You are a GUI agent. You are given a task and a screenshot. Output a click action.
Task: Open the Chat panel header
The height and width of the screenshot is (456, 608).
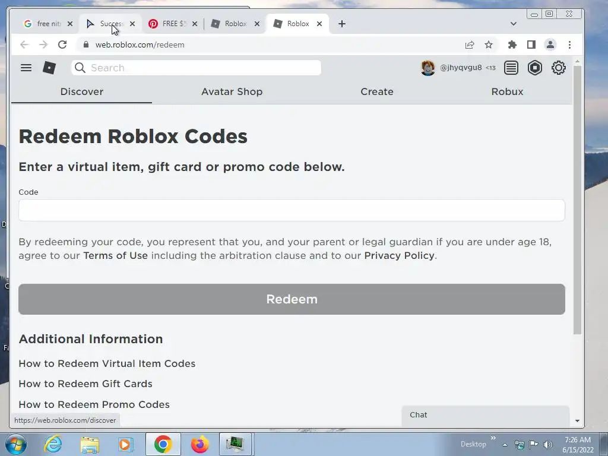(x=486, y=415)
